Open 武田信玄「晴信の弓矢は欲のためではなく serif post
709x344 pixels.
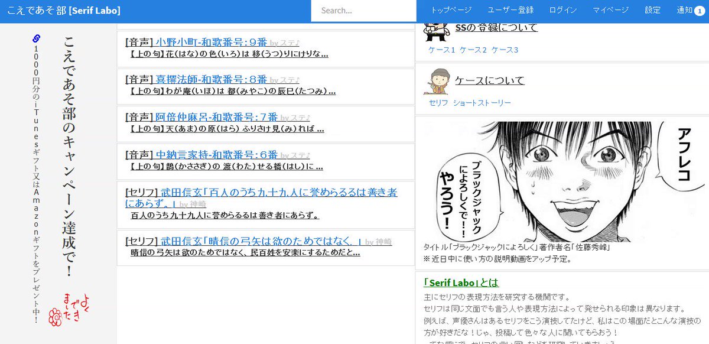coord(262,241)
